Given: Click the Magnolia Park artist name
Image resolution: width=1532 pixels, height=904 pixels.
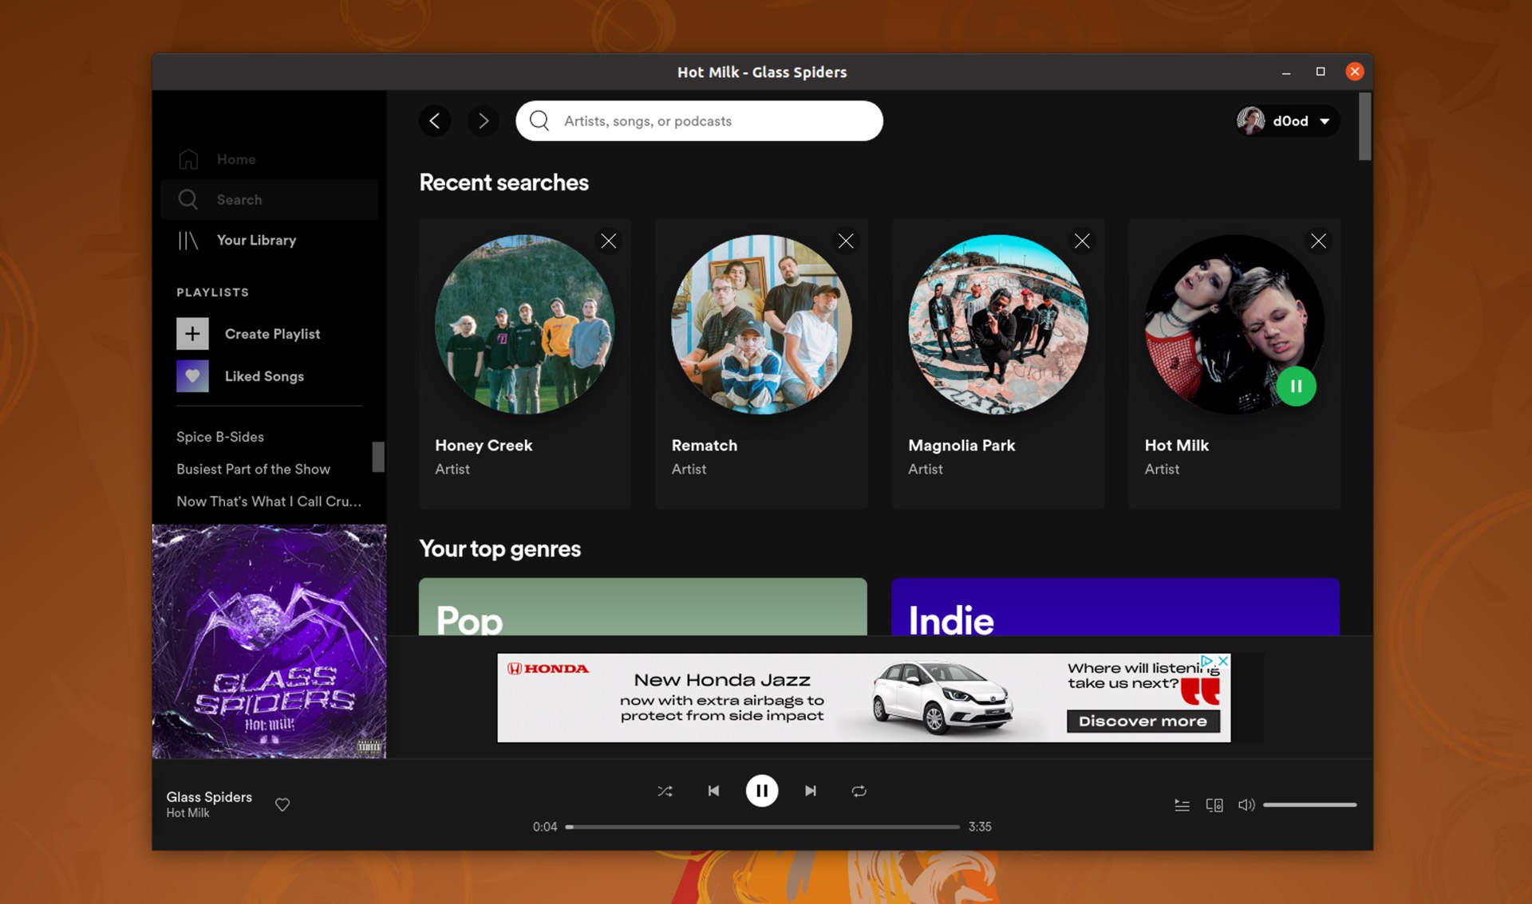Looking at the screenshot, I should 961,446.
